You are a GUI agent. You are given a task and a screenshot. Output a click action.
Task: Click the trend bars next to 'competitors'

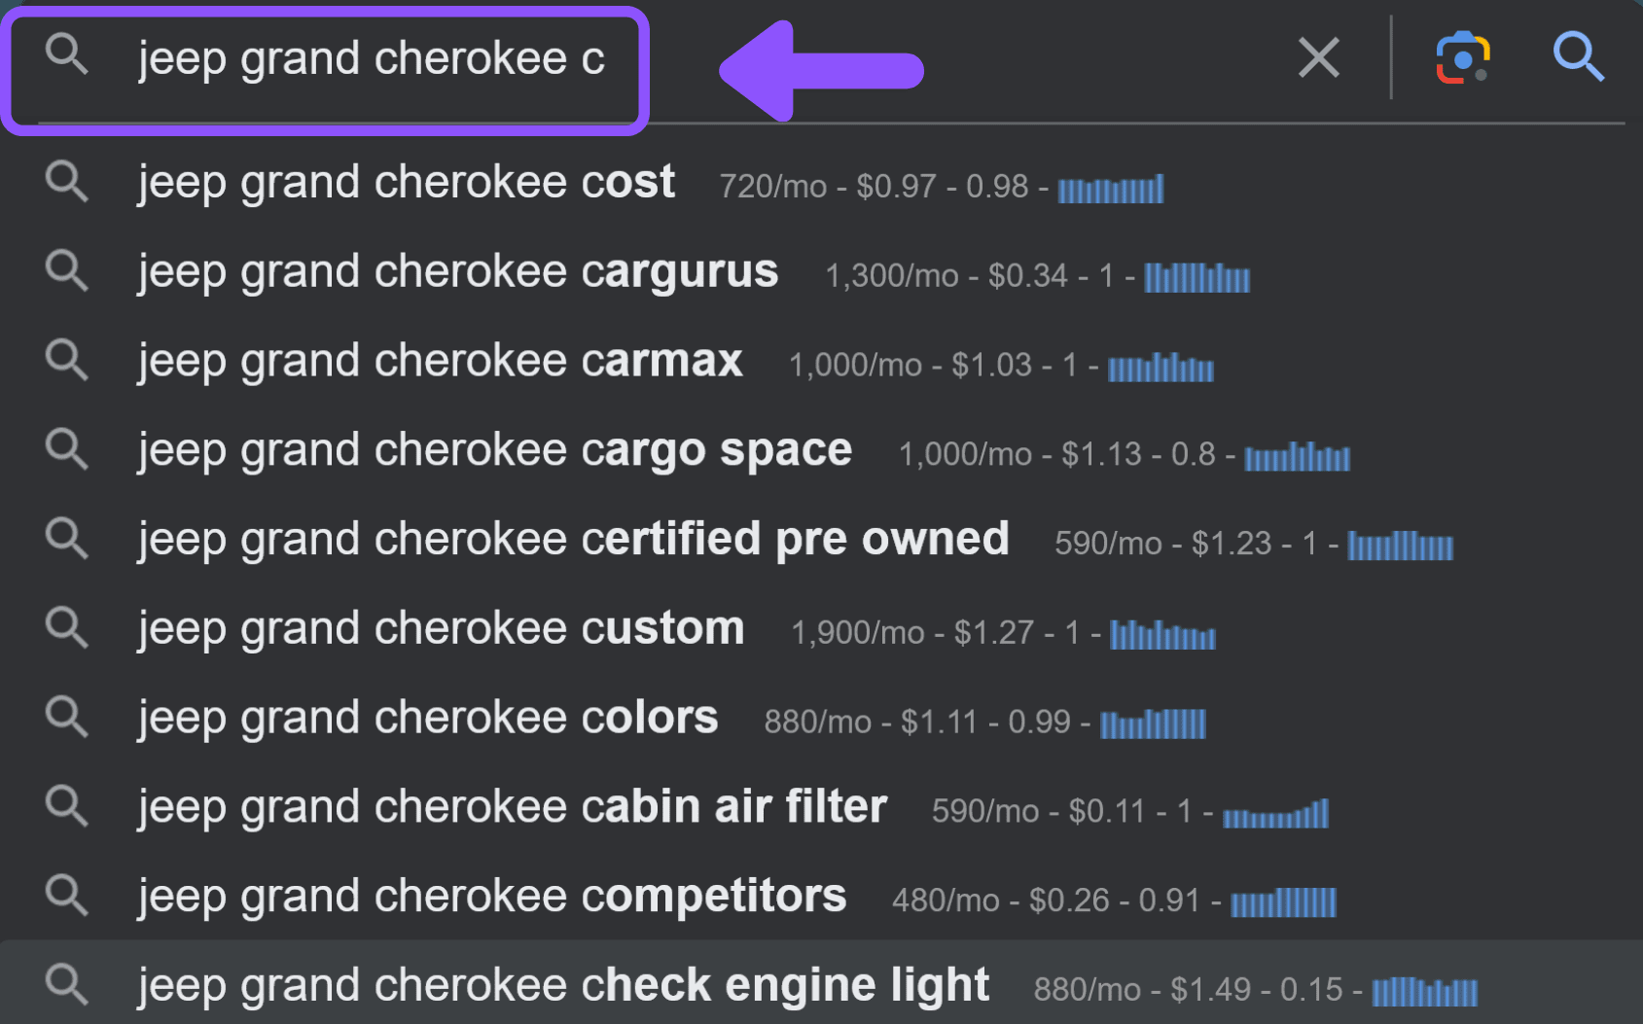1284,902
